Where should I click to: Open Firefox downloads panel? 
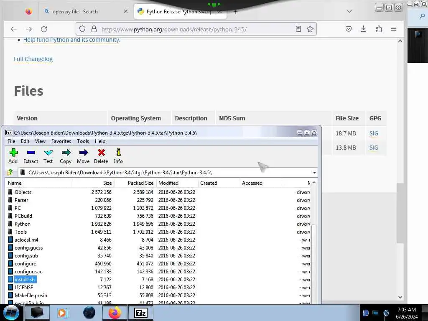point(363,29)
